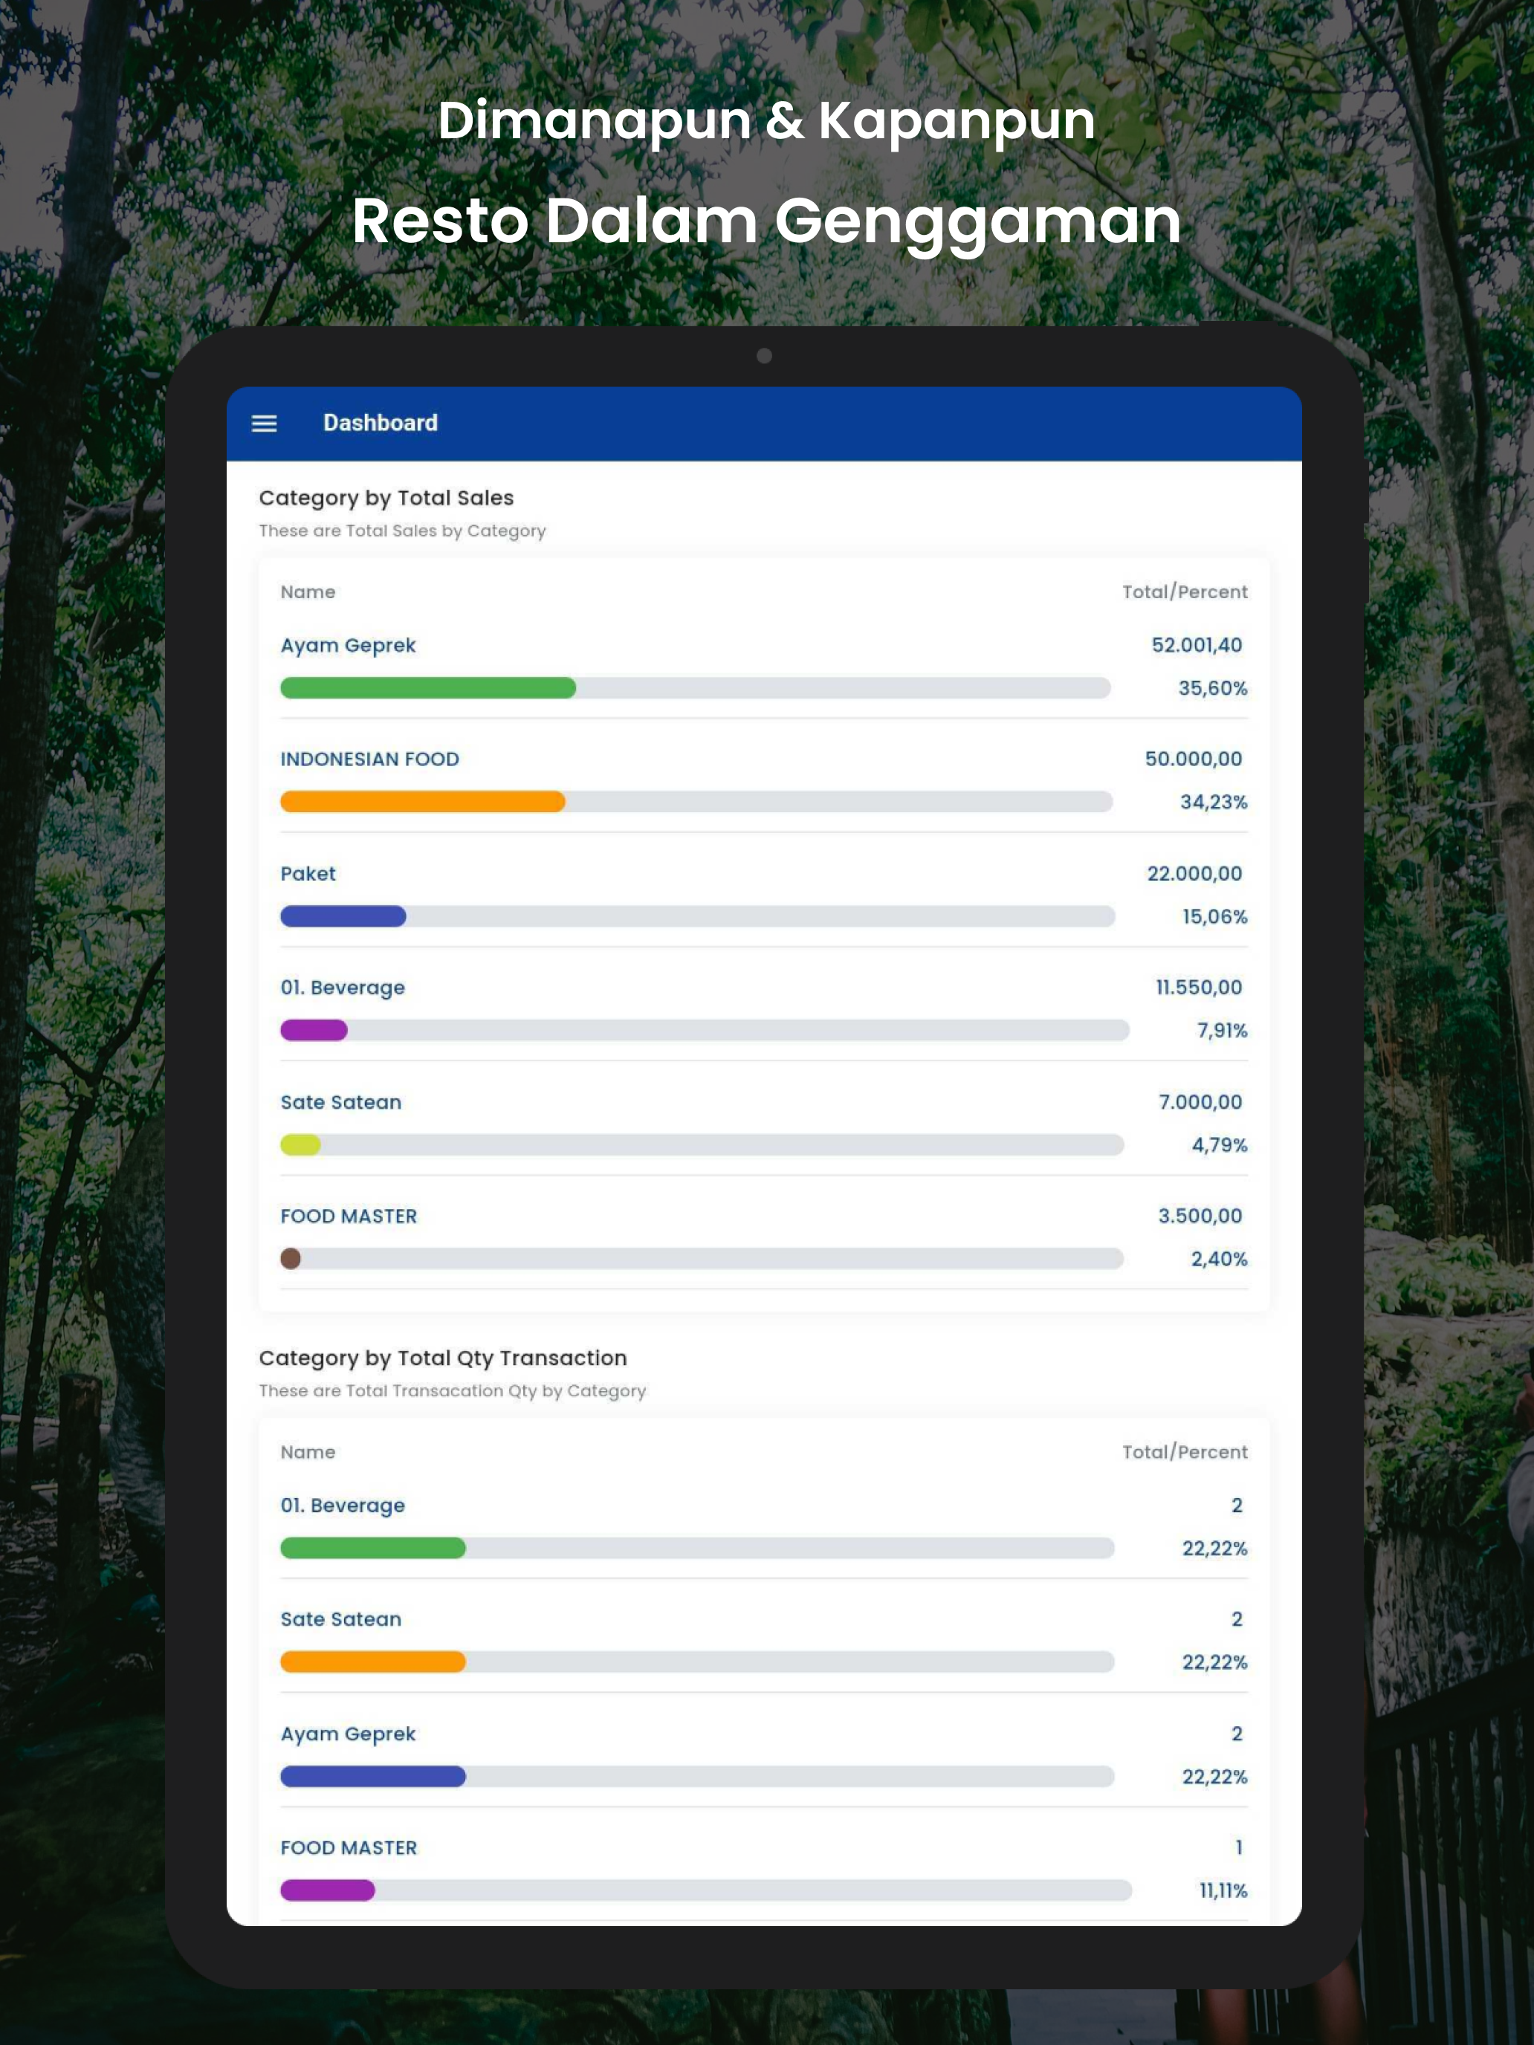
Task: Click green progress bar for Ayam Geprek sales
Action: pos(428,688)
